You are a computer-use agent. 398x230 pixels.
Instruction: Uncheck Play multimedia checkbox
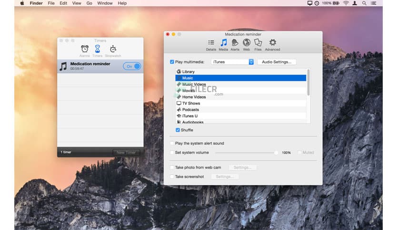(x=172, y=62)
